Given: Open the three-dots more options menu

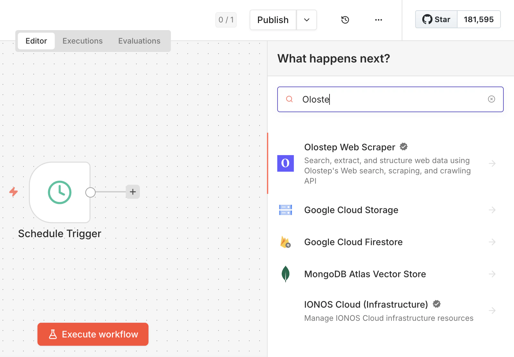Looking at the screenshot, I should pyautogui.click(x=379, y=20).
